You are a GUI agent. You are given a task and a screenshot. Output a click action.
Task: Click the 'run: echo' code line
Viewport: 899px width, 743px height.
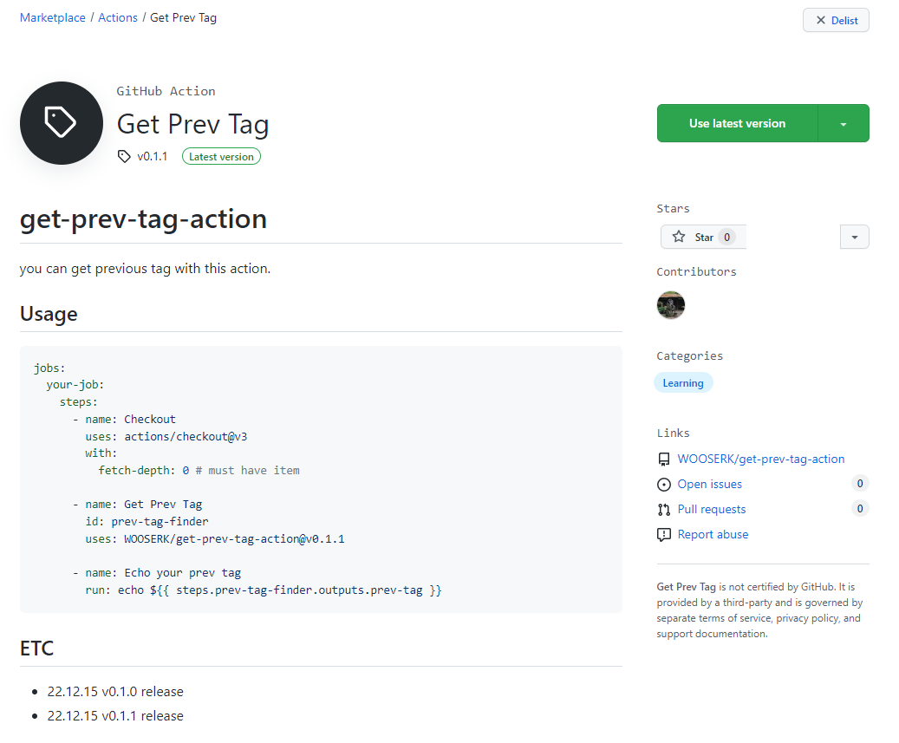click(264, 590)
